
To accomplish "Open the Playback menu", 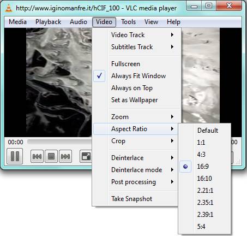I will (x=48, y=22).
